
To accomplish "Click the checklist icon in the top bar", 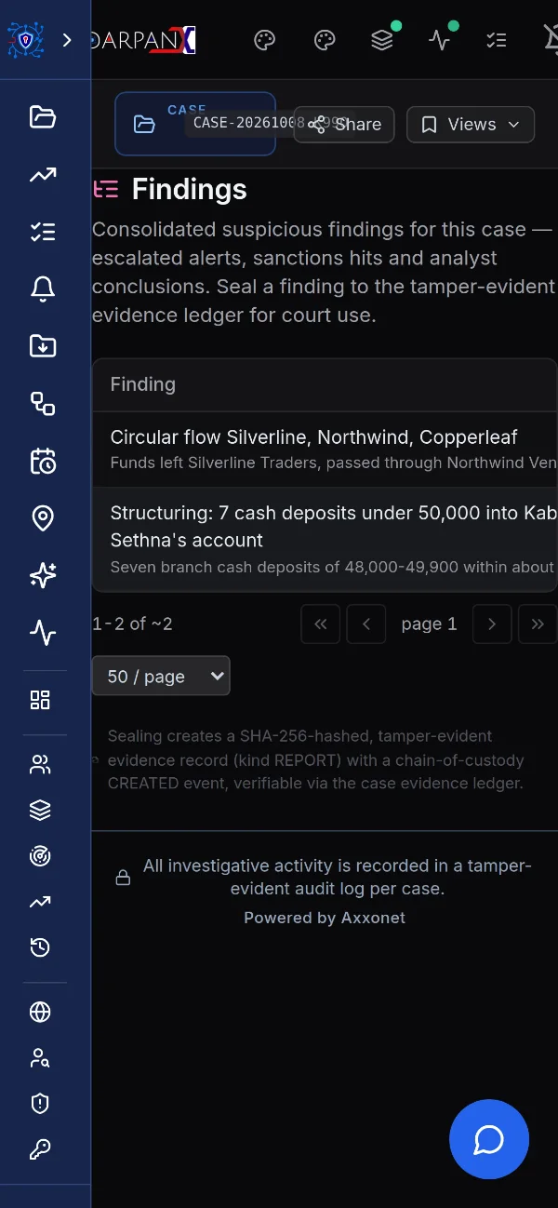I will pyautogui.click(x=497, y=40).
